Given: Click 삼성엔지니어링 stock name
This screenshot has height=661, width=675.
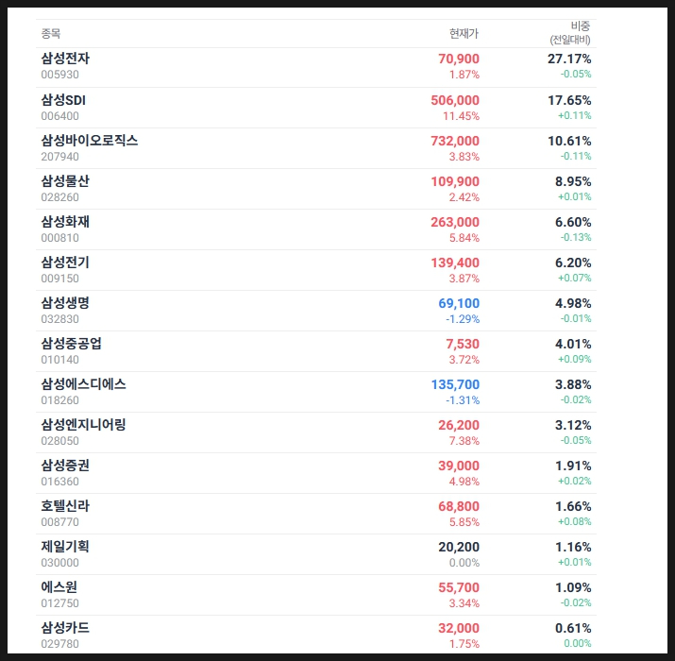Looking at the screenshot, I should [83, 424].
